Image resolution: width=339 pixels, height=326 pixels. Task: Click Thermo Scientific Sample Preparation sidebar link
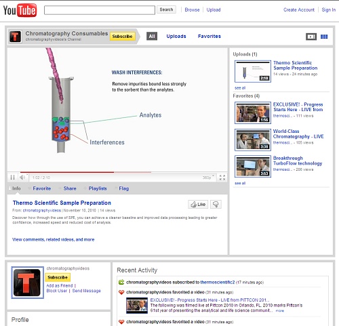(x=295, y=65)
